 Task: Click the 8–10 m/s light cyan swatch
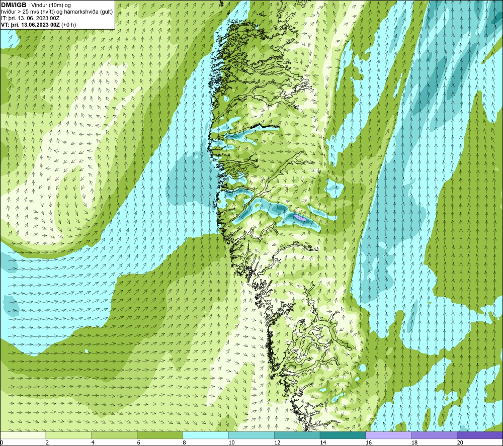pyautogui.click(x=206, y=435)
